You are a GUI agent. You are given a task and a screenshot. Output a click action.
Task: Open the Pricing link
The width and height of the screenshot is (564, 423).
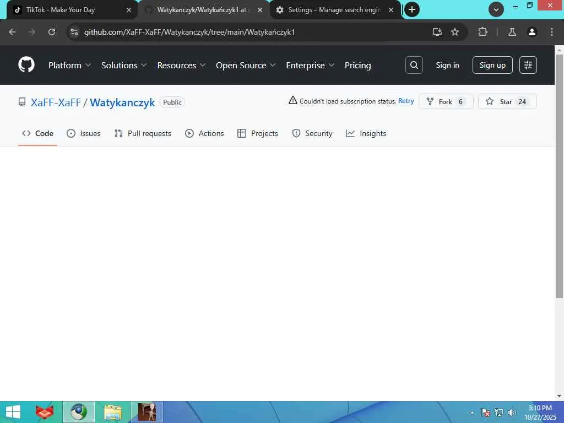[x=357, y=65]
